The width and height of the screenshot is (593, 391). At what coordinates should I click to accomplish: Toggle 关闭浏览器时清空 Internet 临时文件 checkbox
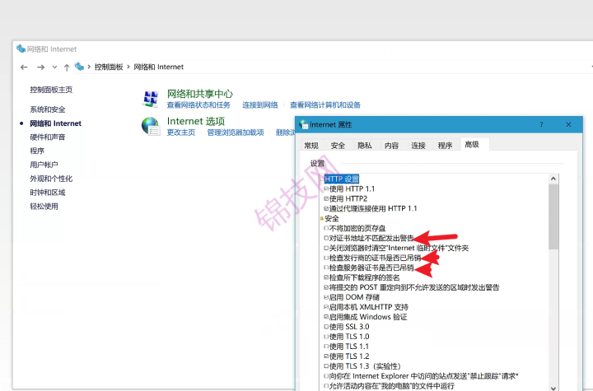pyautogui.click(x=326, y=248)
